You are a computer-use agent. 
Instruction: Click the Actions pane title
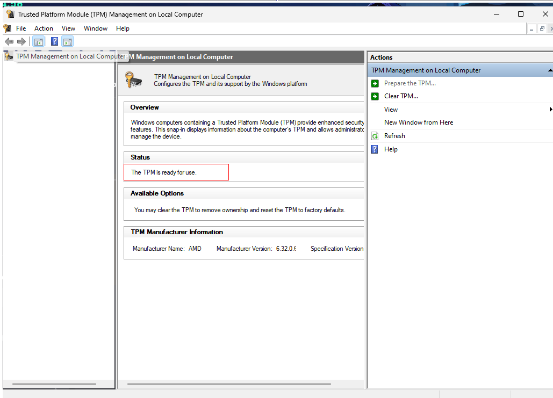click(x=381, y=57)
